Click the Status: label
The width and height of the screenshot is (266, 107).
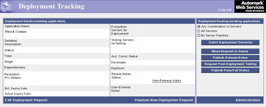[x=9, y=50]
